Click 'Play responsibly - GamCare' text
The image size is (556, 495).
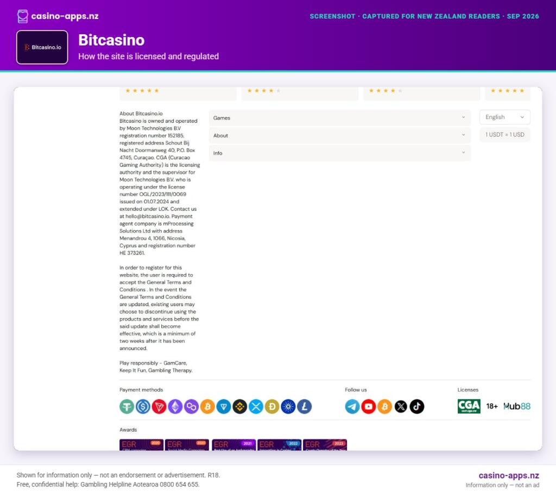(153, 363)
